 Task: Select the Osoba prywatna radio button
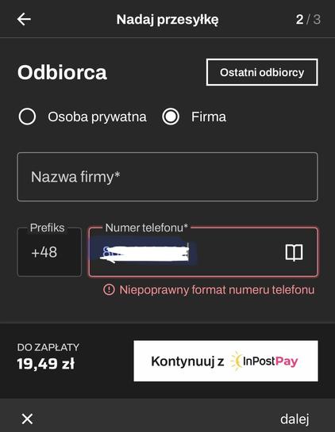coord(27,117)
